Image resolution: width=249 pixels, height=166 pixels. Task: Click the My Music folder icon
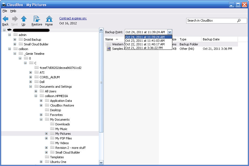pyautogui.click(x=52, y=129)
